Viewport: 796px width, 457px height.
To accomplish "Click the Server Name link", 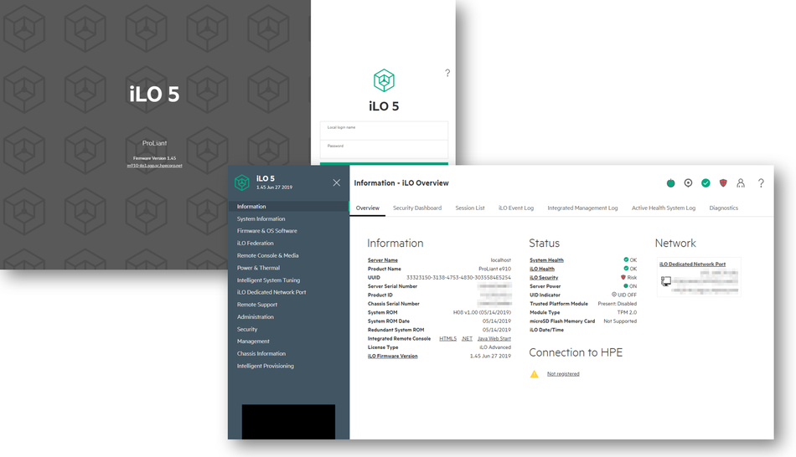I will point(383,260).
